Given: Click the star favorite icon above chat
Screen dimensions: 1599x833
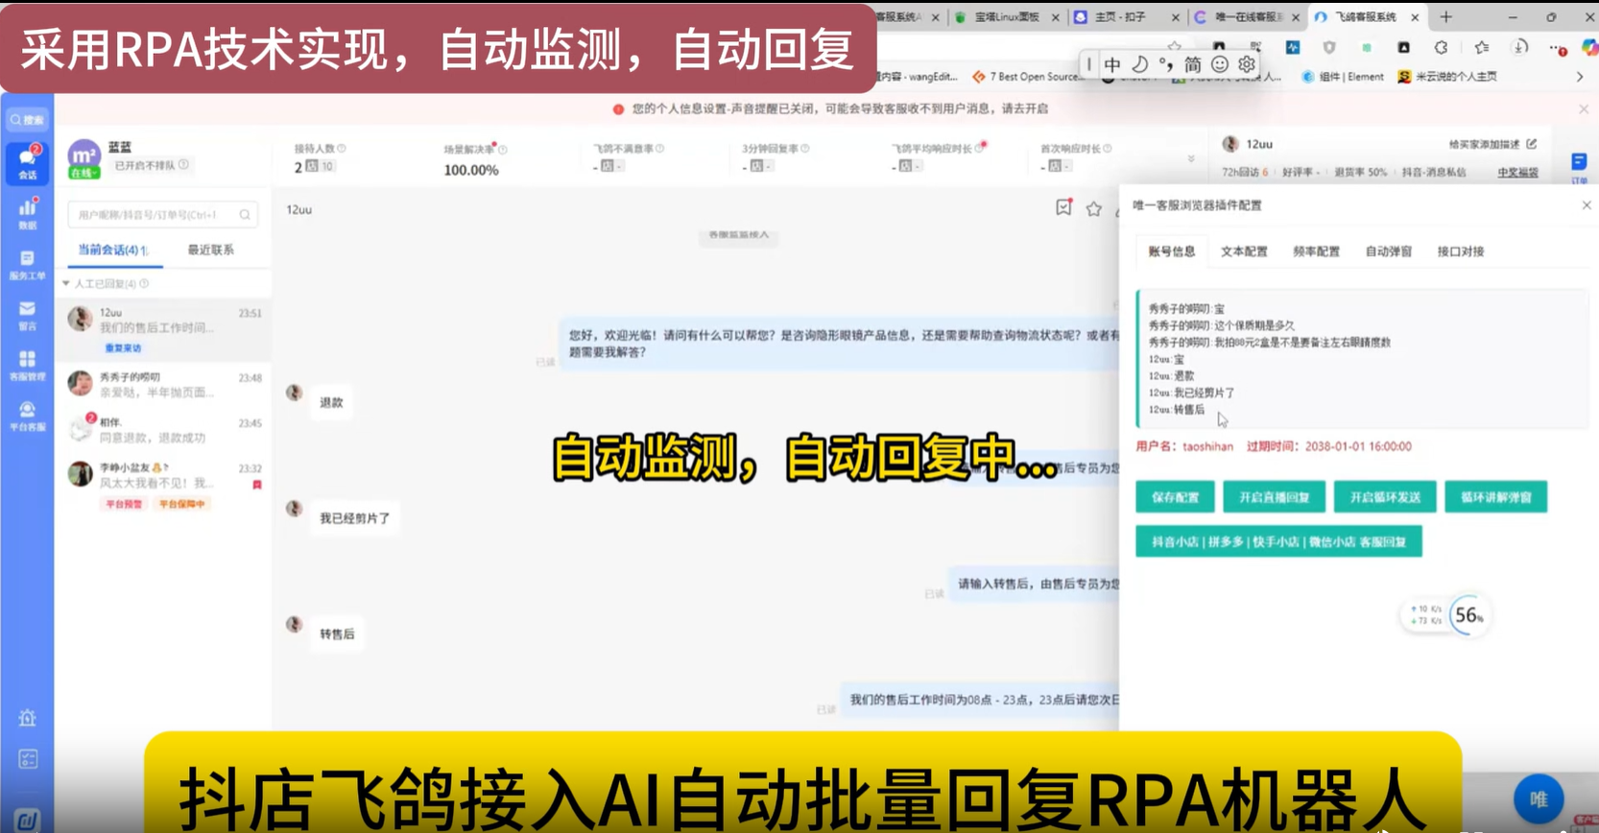Looking at the screenshot, I should pos(1093,208).
